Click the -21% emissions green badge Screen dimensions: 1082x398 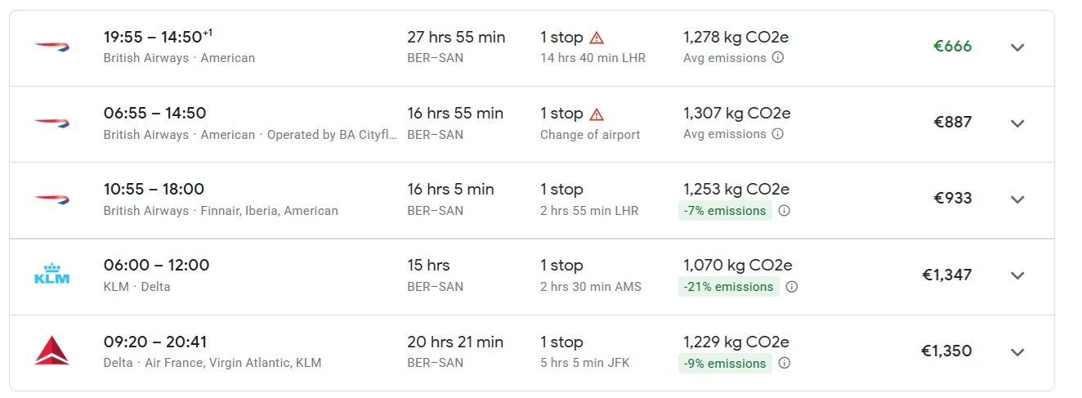point(729,287)
